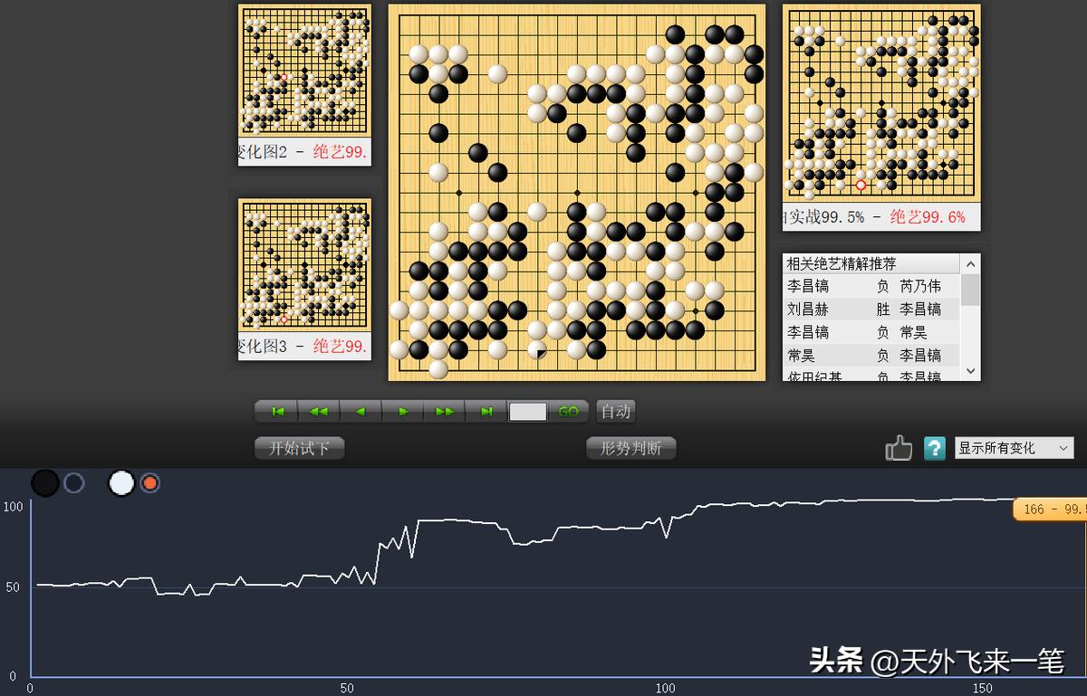Step back one move
Image resolution: width=1087 pixels, height=696 pixels.
pyautogui.click(x=360, y=411)
